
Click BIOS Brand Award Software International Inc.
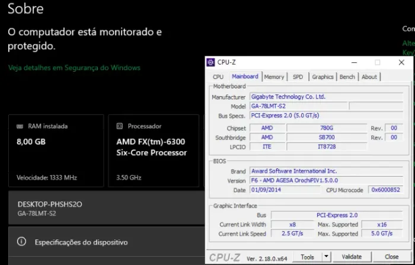coord(326,171)
